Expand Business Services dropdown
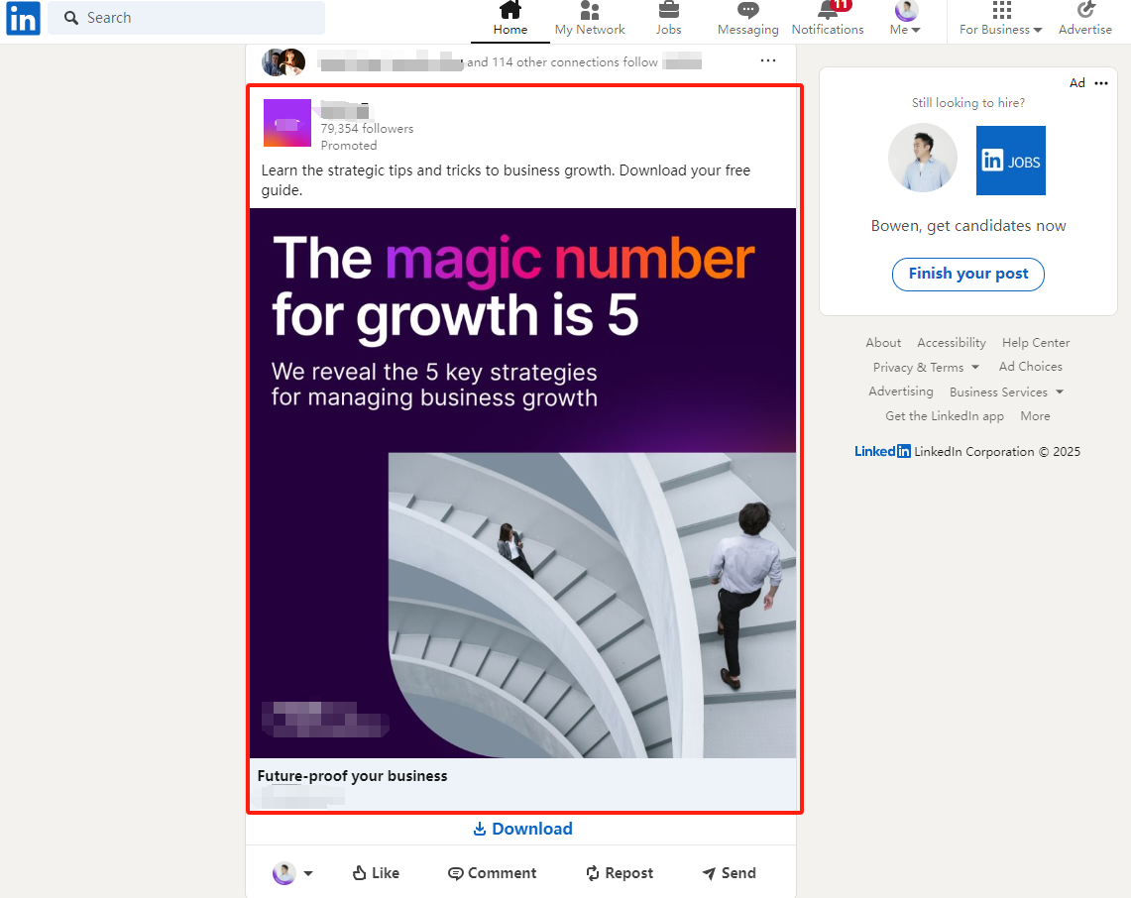The height and width of the screenshot is (898, 1131). click(x=1006, y=392)
